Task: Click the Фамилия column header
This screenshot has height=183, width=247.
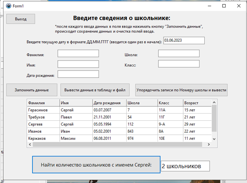Action: pos(43,103)
